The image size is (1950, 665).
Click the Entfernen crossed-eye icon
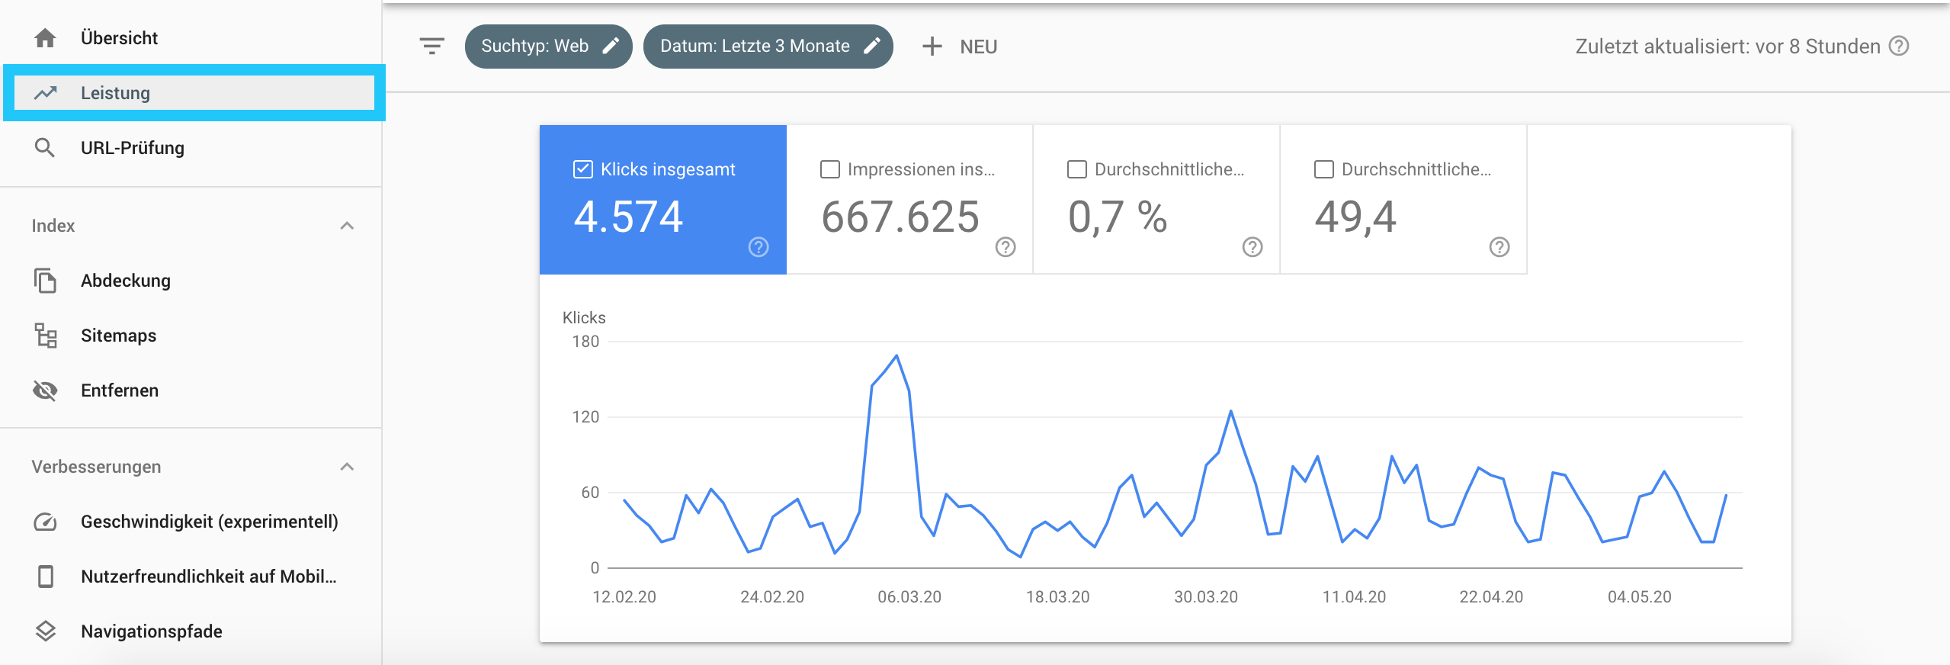coord(45,390)
